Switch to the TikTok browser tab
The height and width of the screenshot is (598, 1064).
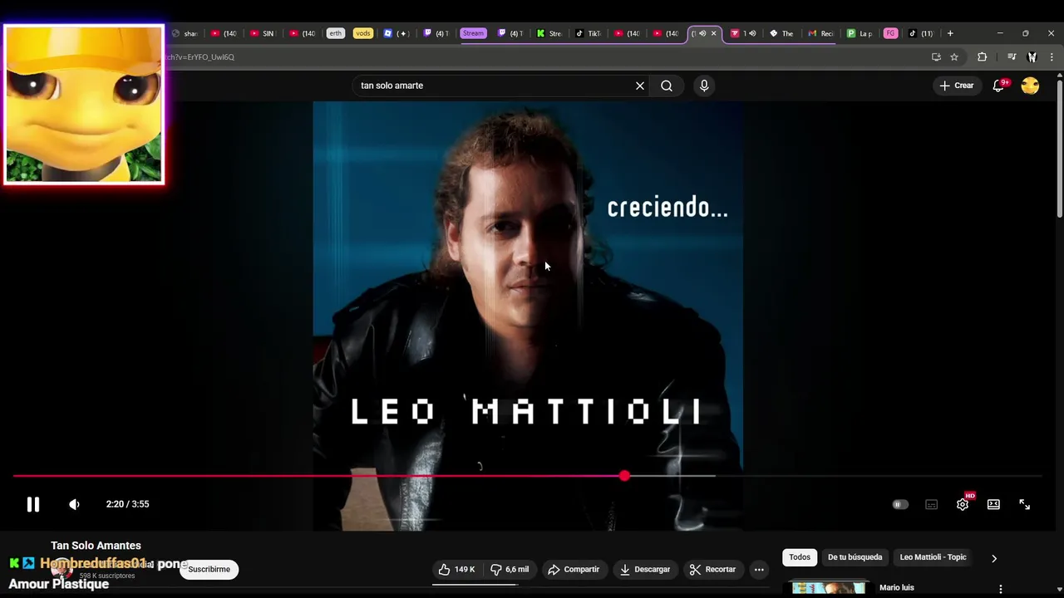click(x=588, y=33)
